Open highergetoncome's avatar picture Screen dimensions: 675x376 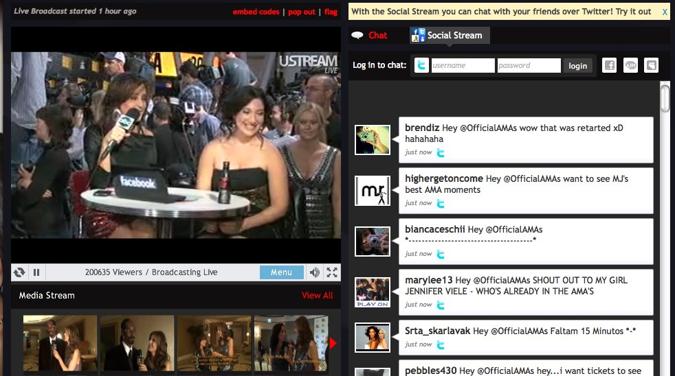[373, 190]
